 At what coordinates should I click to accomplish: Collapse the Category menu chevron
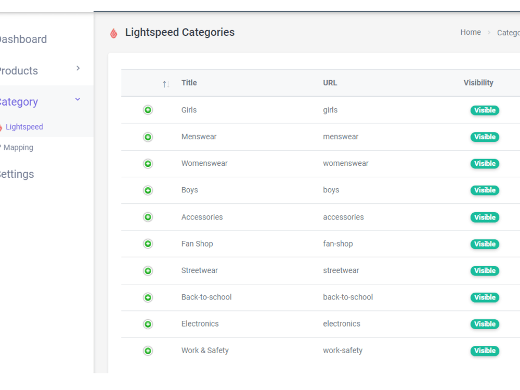pyautogui.click(x=77, y=99)
